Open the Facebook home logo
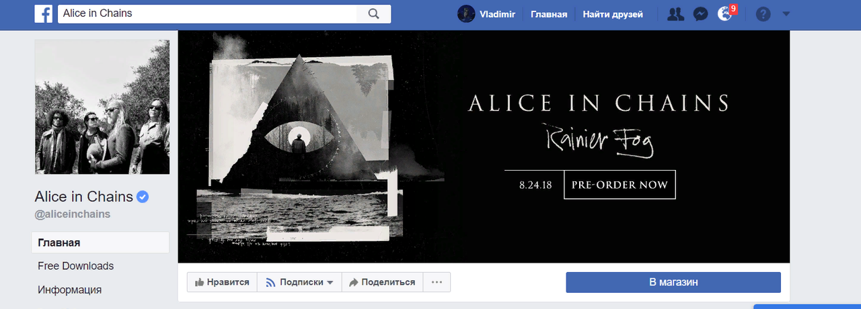This screenshot has width=861, height=309. coord(44,13)
